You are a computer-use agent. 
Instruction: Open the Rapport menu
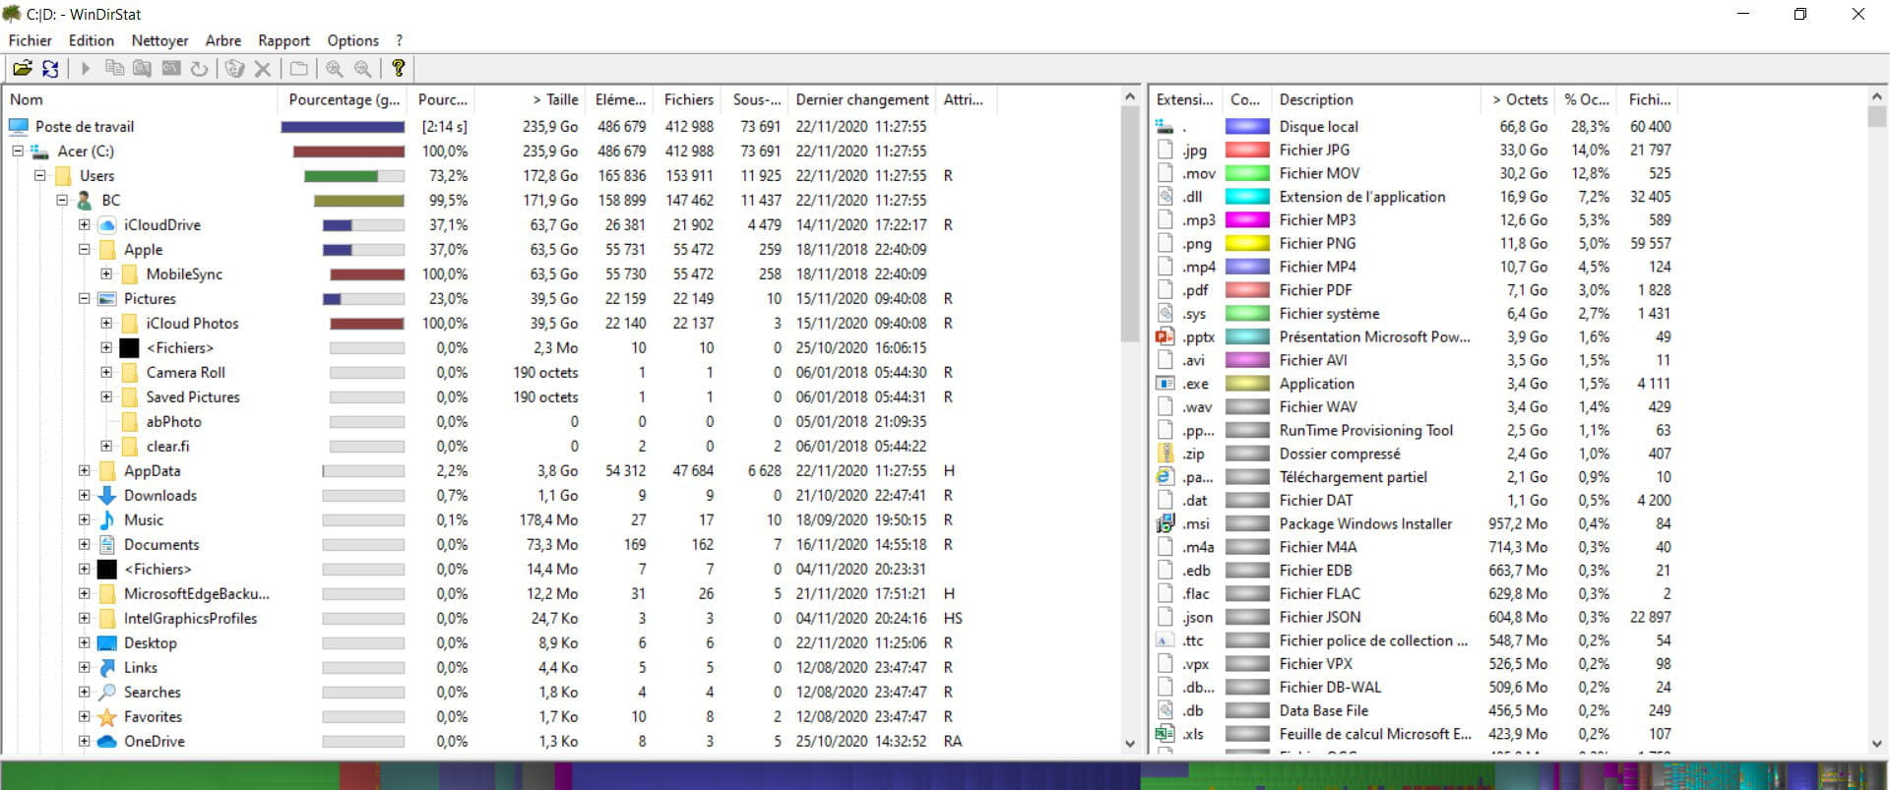[283, 40]
